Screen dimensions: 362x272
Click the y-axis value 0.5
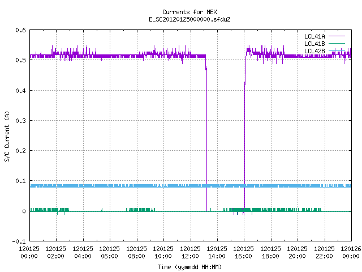[20, 60]
